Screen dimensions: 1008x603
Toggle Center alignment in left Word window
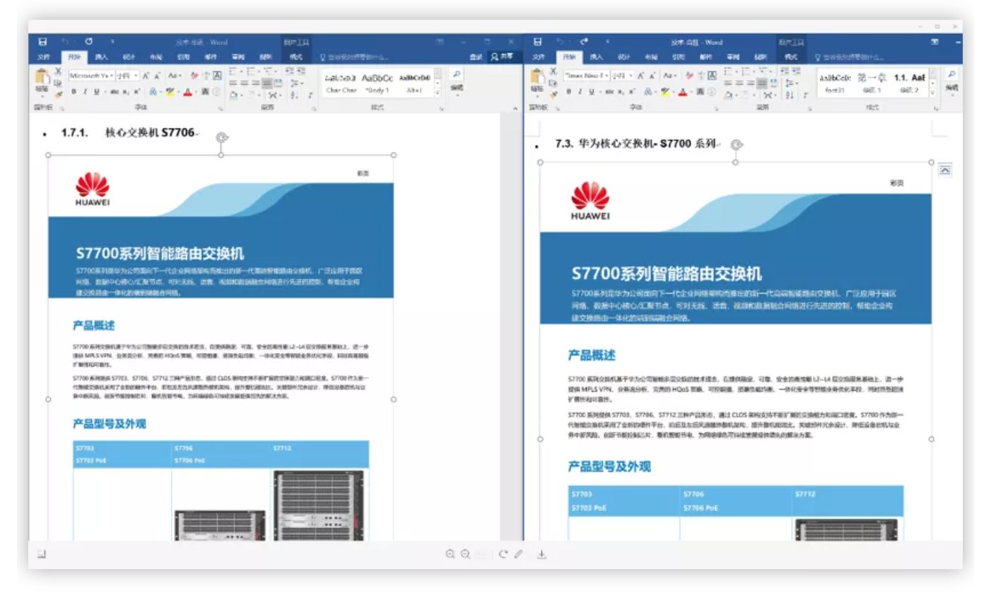245,83
